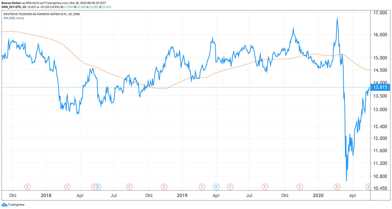
Task: Click the earnings marker between Apr 2019 and Jul 2019
Action: (230, 187)
